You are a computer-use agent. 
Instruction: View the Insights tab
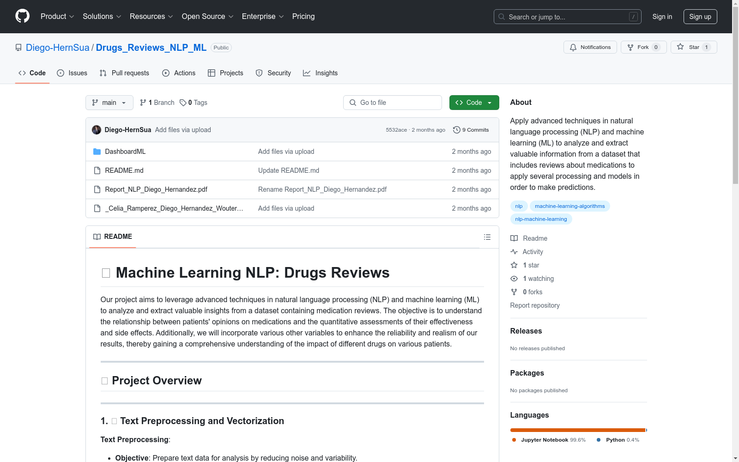320,73
